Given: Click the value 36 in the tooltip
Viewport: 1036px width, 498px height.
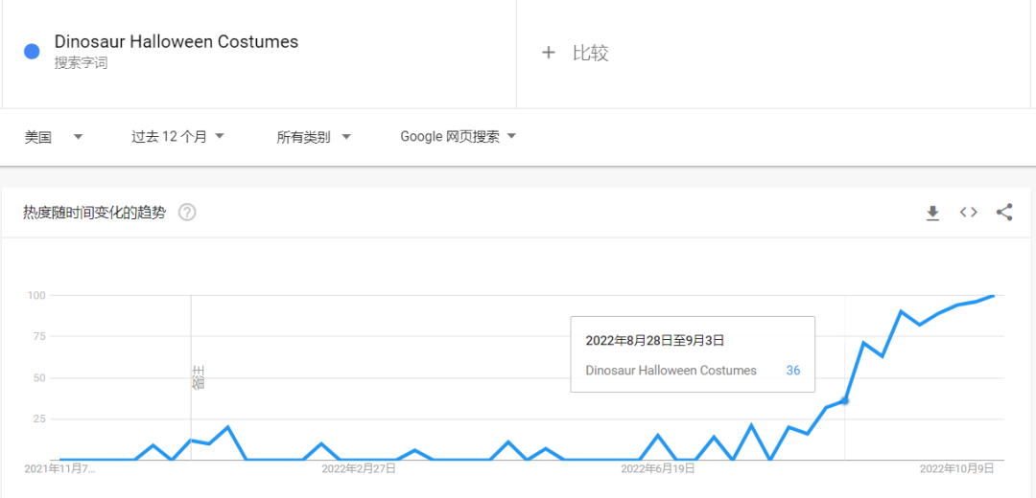Looking at the screenshot, I should 792,371.
